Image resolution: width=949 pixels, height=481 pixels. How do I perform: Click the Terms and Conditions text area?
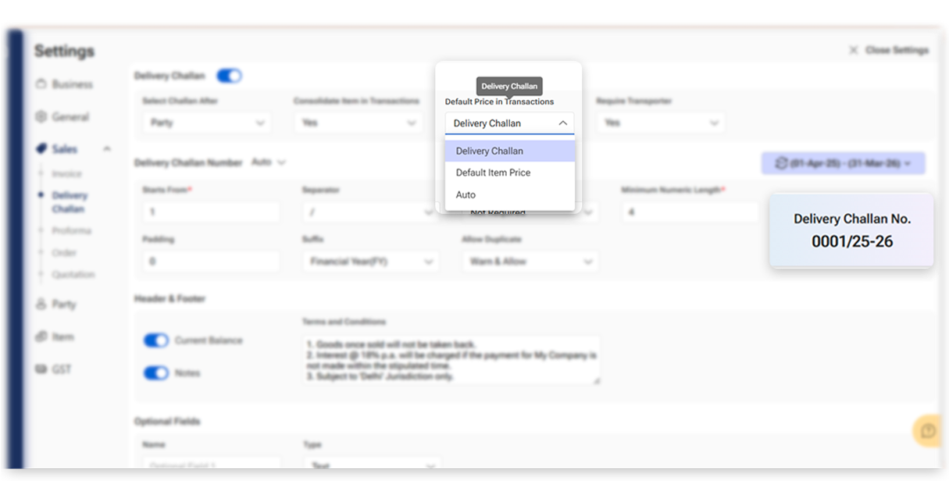click(x=451, y=360)
